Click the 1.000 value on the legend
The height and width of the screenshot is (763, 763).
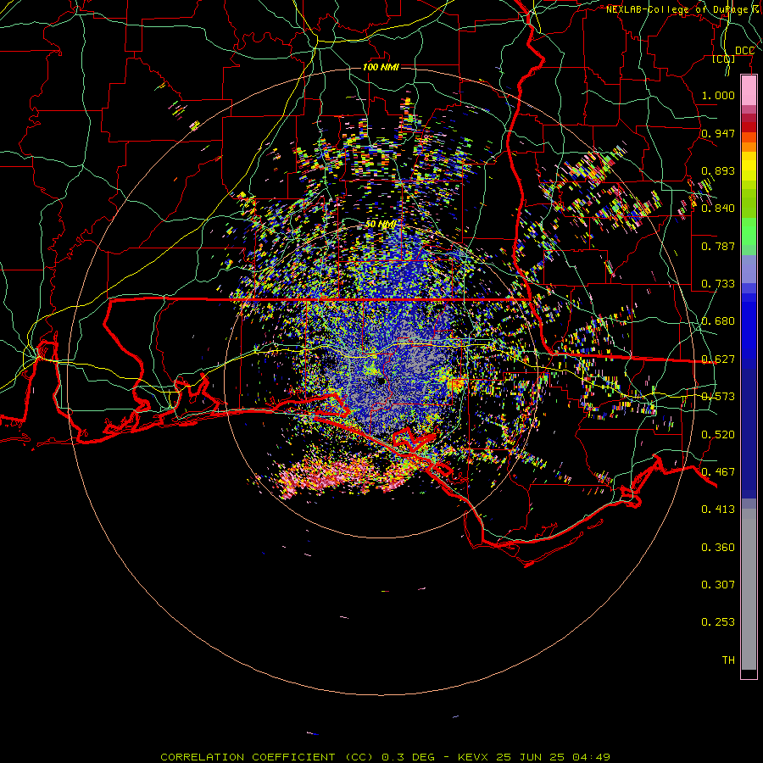click(718, 95)
